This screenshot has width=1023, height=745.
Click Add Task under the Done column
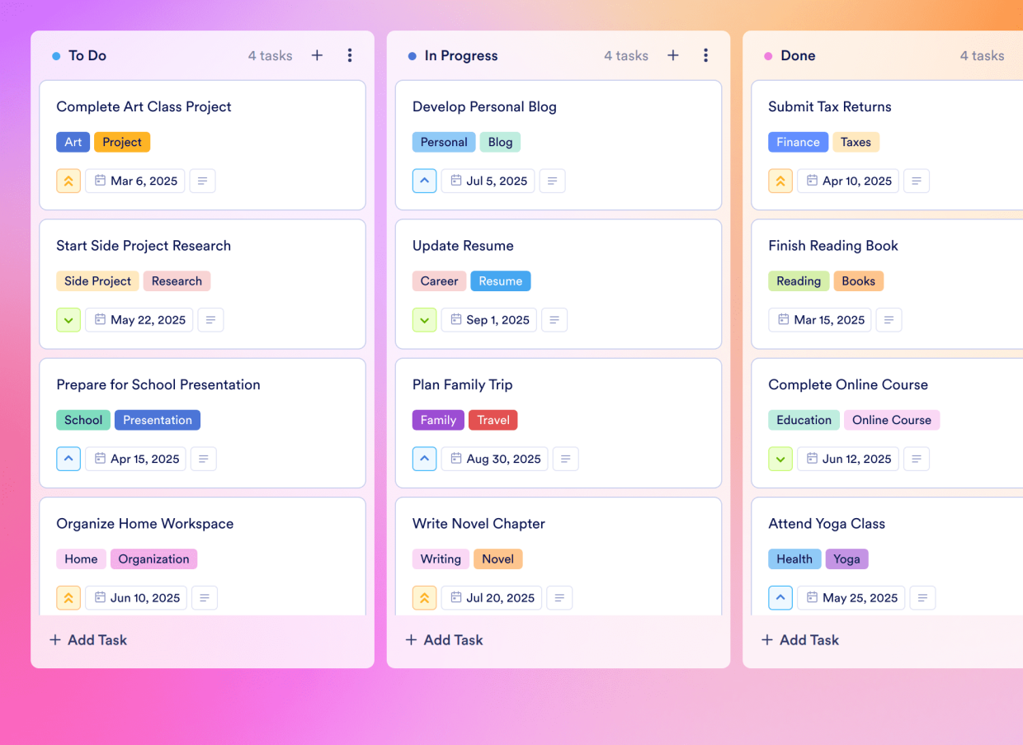point(799,639)
